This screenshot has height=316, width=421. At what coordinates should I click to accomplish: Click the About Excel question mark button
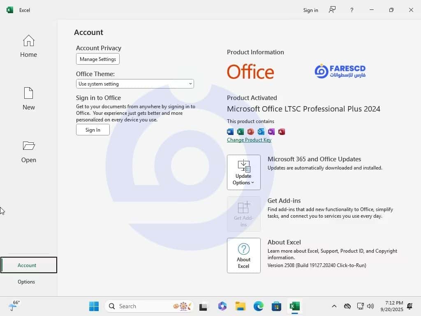click(x=243, y=255)
